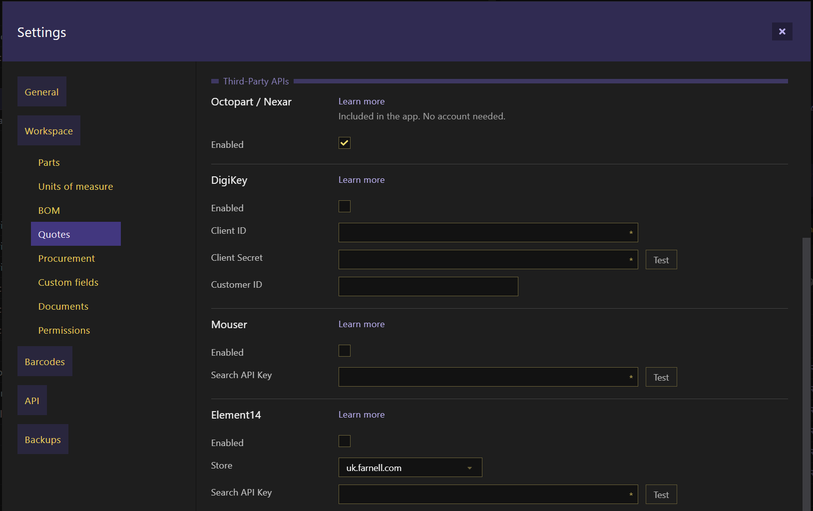
Task: Open Custom fields settings
Action: (x=68, y=282)
